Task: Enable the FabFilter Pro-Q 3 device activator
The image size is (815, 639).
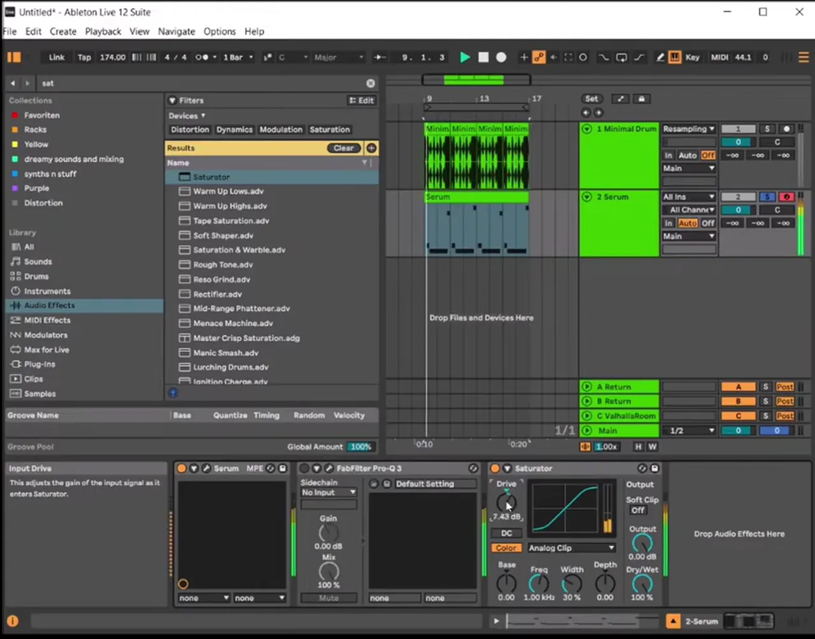Action: point(304,468)
